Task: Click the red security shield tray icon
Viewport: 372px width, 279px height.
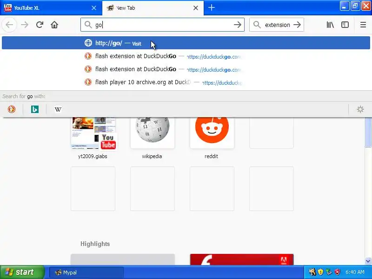Action: [337, 272]
